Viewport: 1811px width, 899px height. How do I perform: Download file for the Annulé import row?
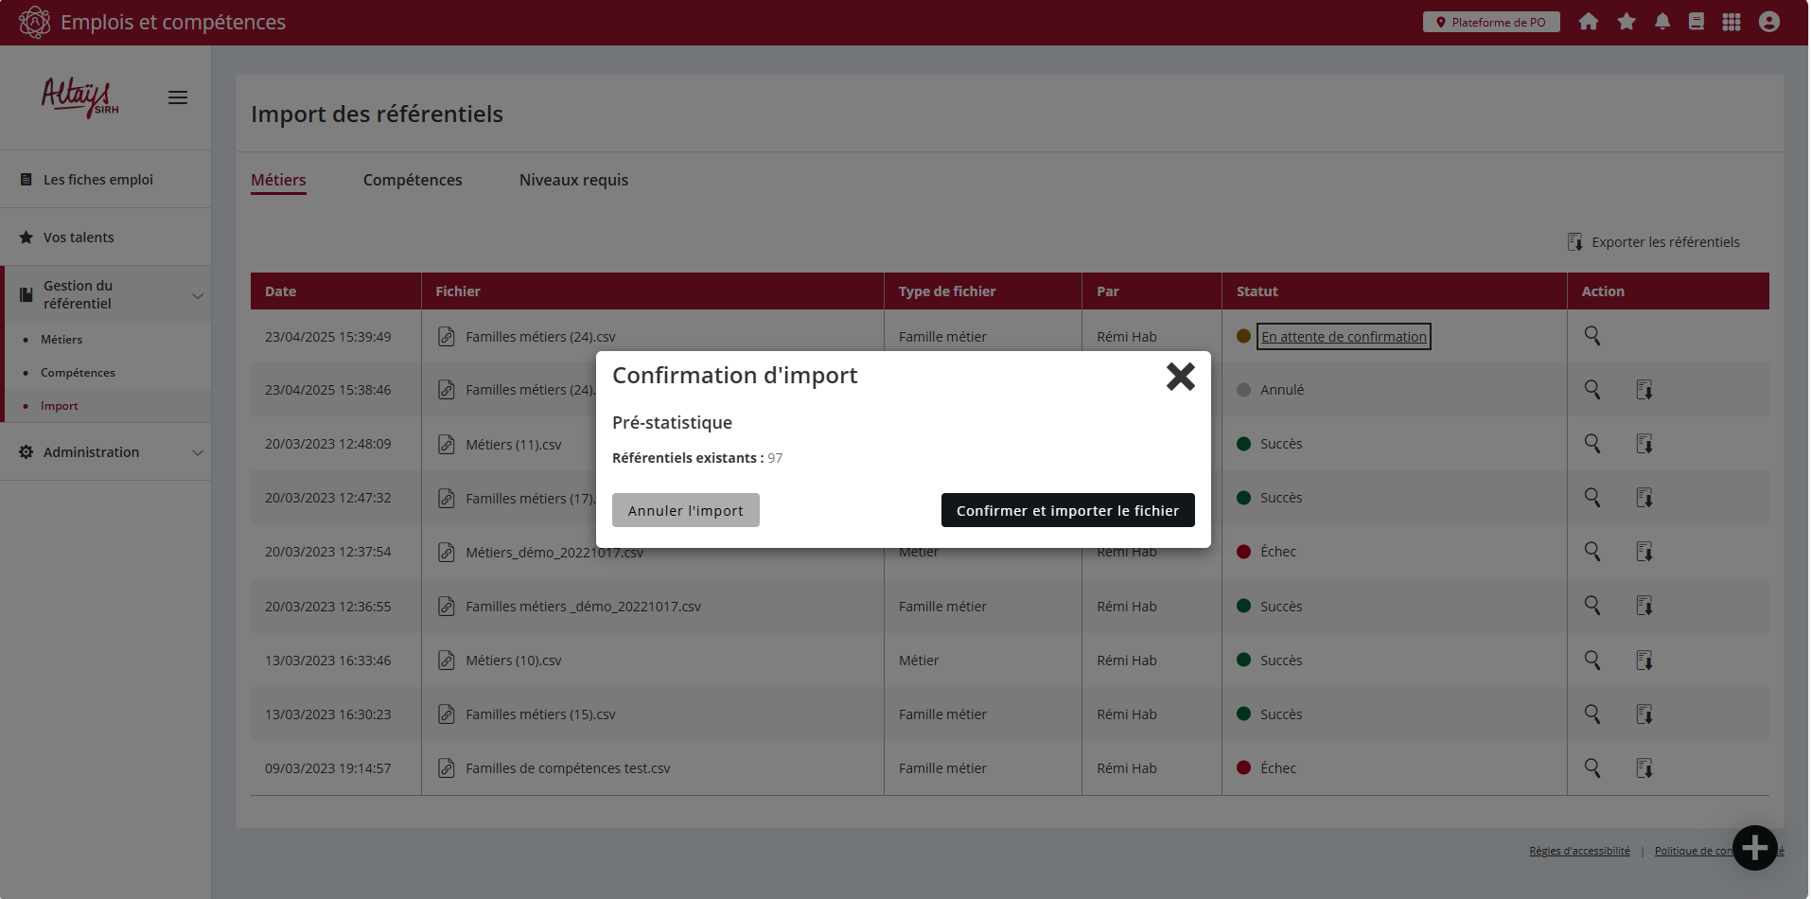(x=1644, y=390)
